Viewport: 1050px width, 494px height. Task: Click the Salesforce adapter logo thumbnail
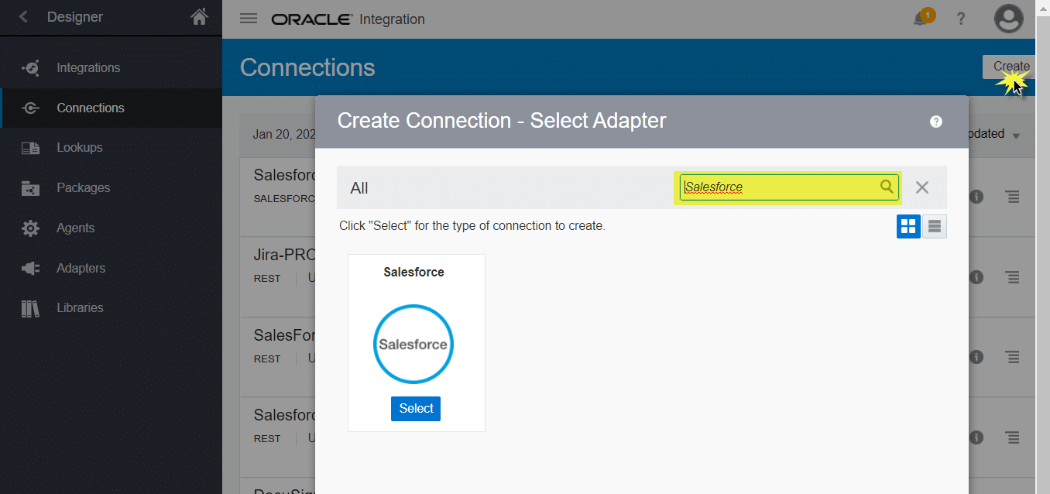(413, 344)
